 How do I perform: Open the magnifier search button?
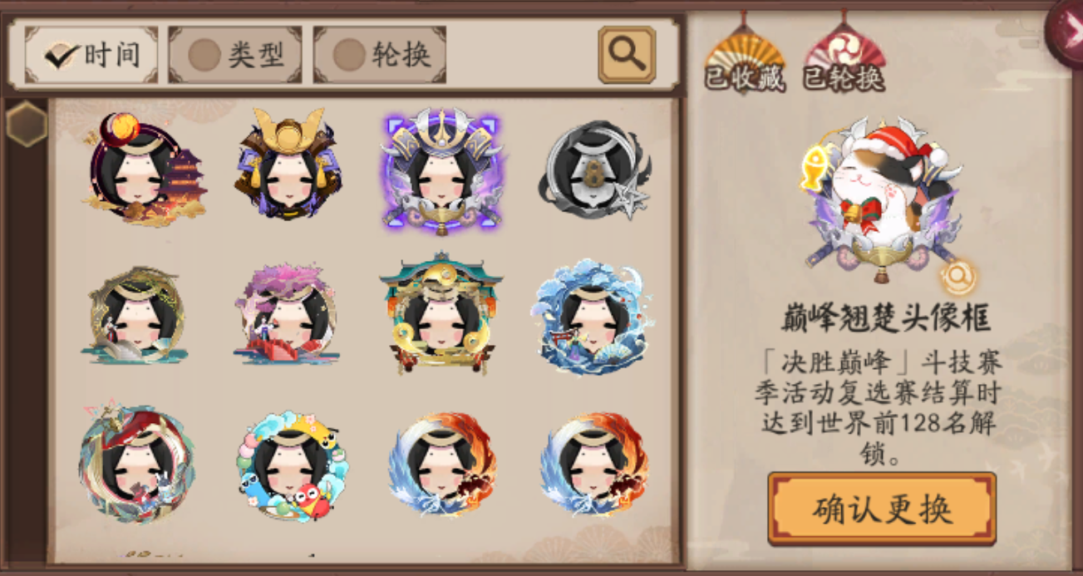[627, 55]
